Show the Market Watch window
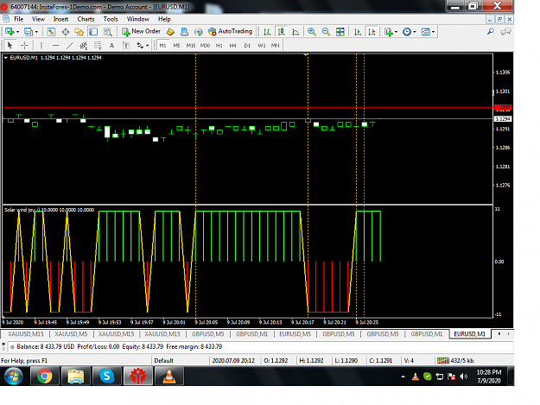The image size is (540, 405). click(x=51, y=32)
